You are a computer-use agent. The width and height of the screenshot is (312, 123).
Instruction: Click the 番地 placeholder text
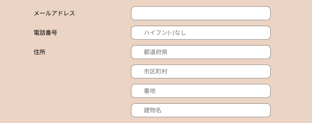click(150, 91)
